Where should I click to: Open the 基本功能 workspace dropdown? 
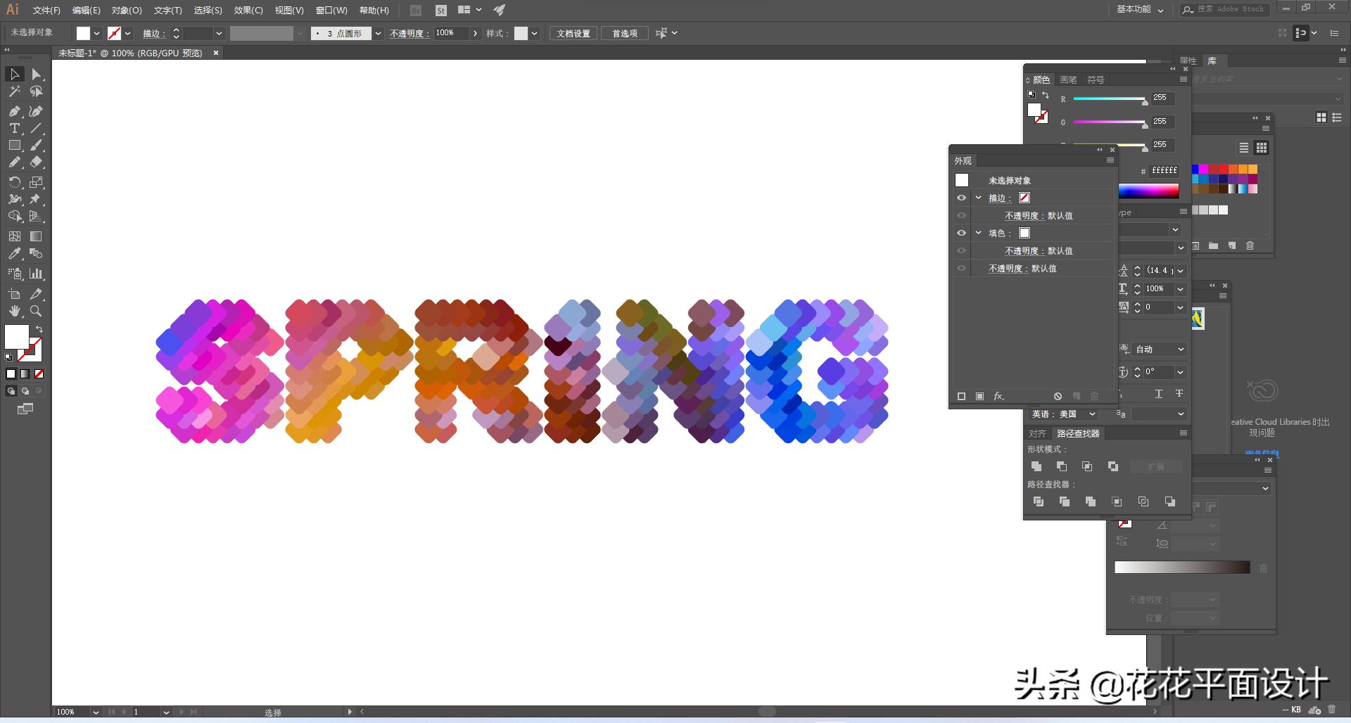(x=1140, y=10)
